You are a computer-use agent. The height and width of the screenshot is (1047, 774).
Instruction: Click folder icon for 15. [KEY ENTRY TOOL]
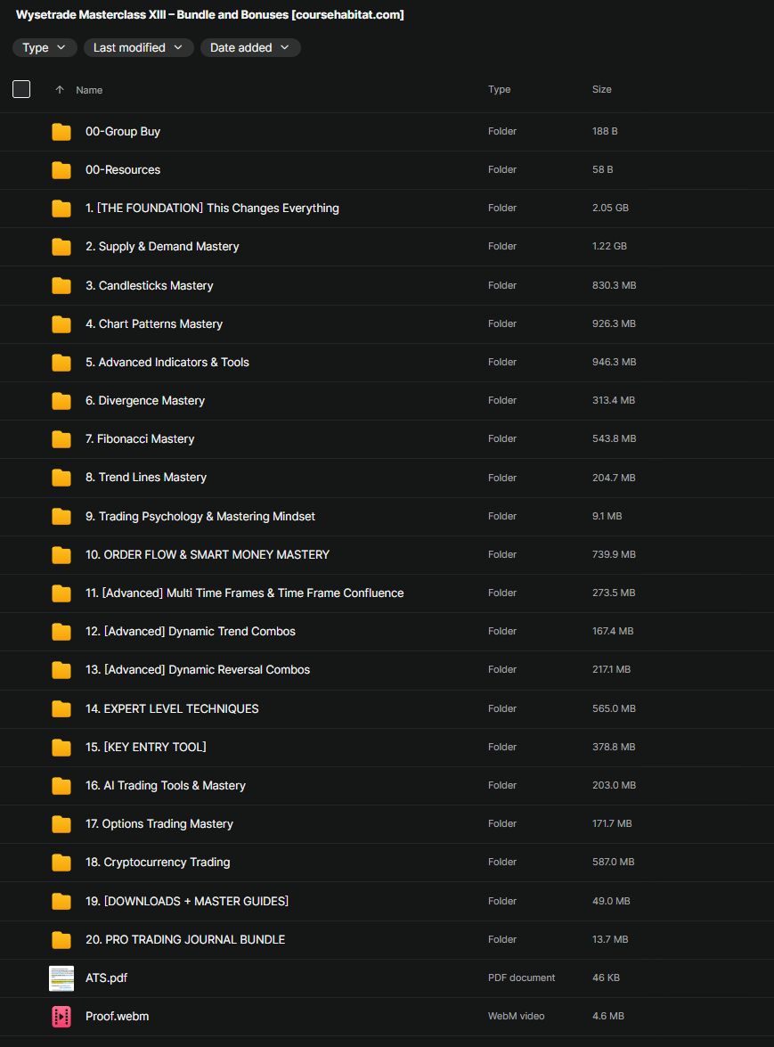(61, 748)
